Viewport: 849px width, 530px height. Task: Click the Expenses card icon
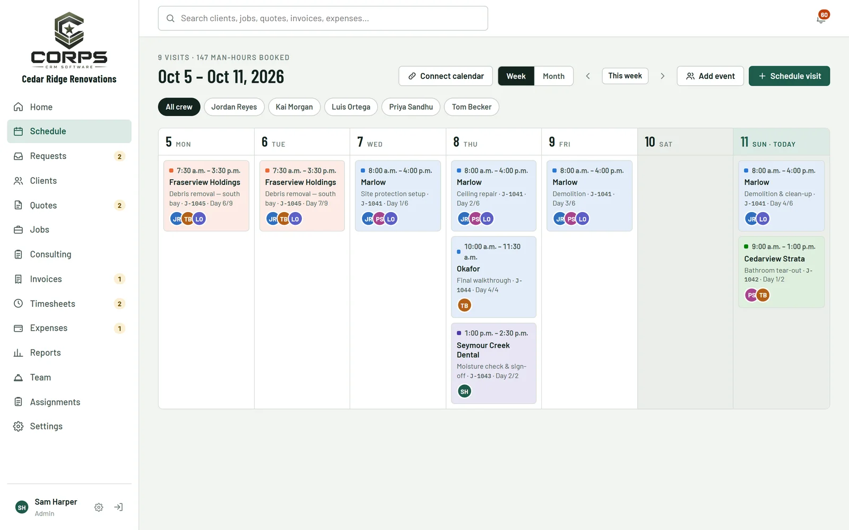19,328
